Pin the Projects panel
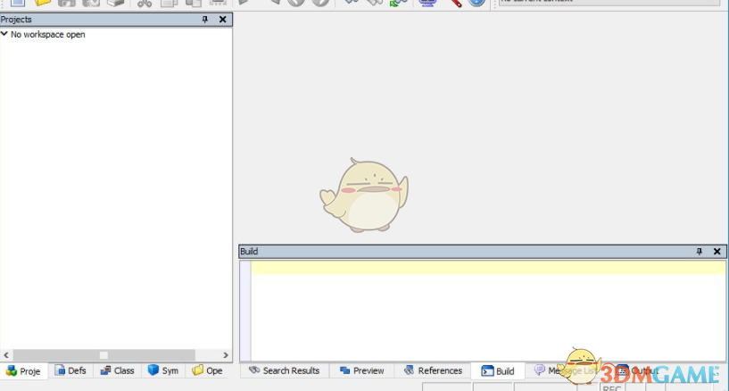 [205, 19]
